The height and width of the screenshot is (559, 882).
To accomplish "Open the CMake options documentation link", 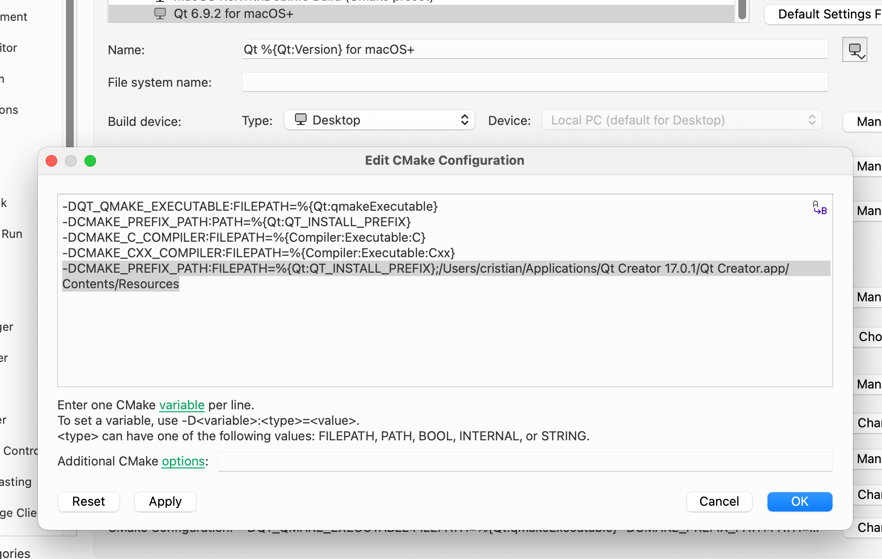I will click(x=183, y=461).
